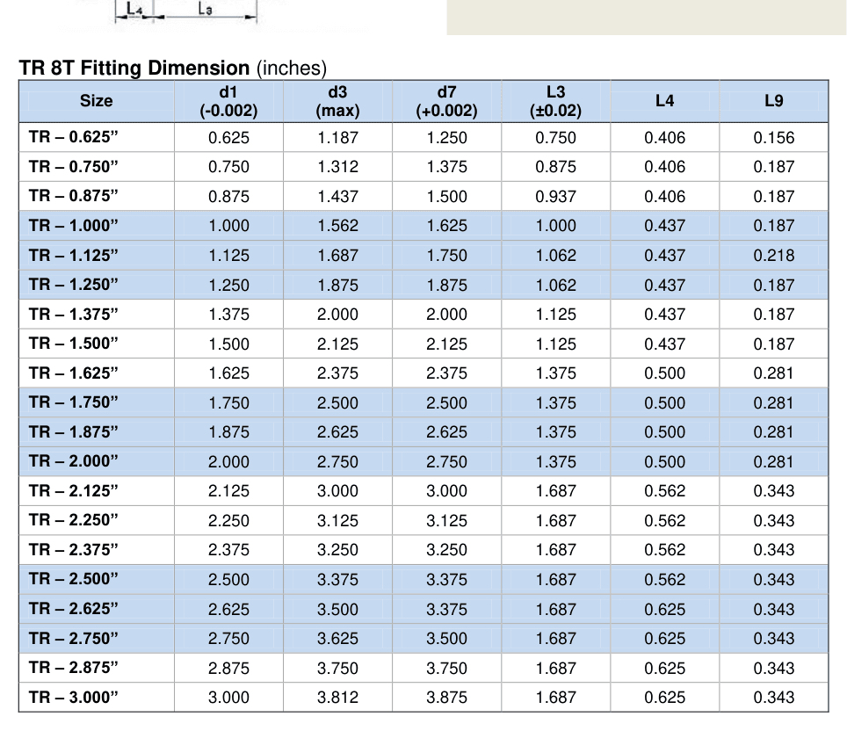Click the 0.218 L9 value cell
847x731 pixels.
[773, 255]
